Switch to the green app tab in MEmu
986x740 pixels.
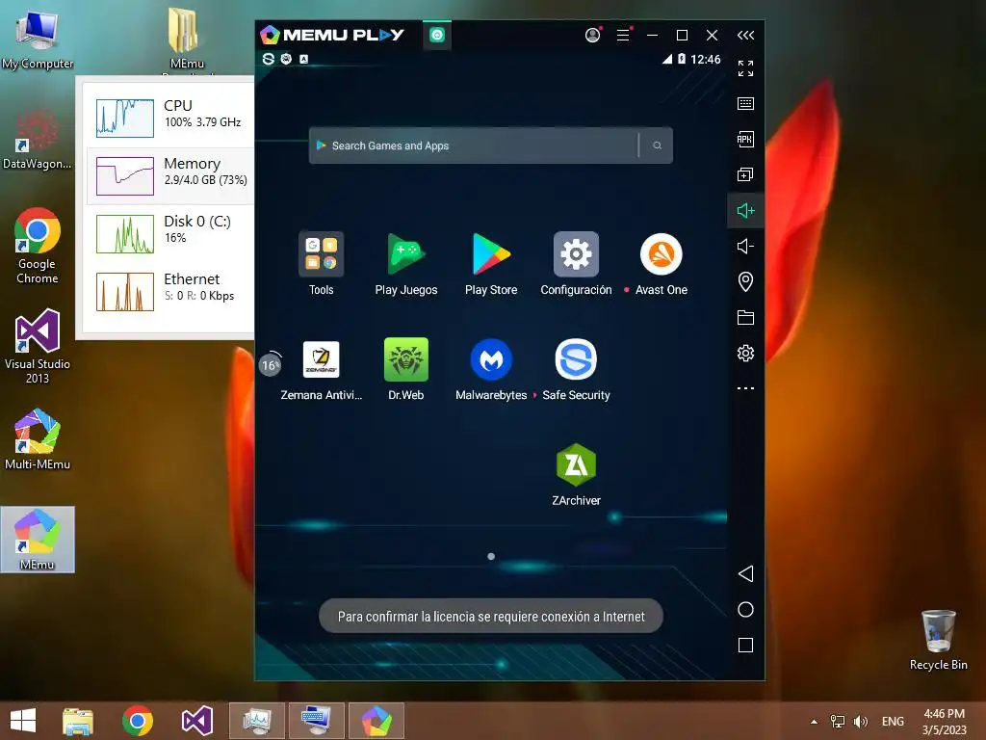point(437,36)
